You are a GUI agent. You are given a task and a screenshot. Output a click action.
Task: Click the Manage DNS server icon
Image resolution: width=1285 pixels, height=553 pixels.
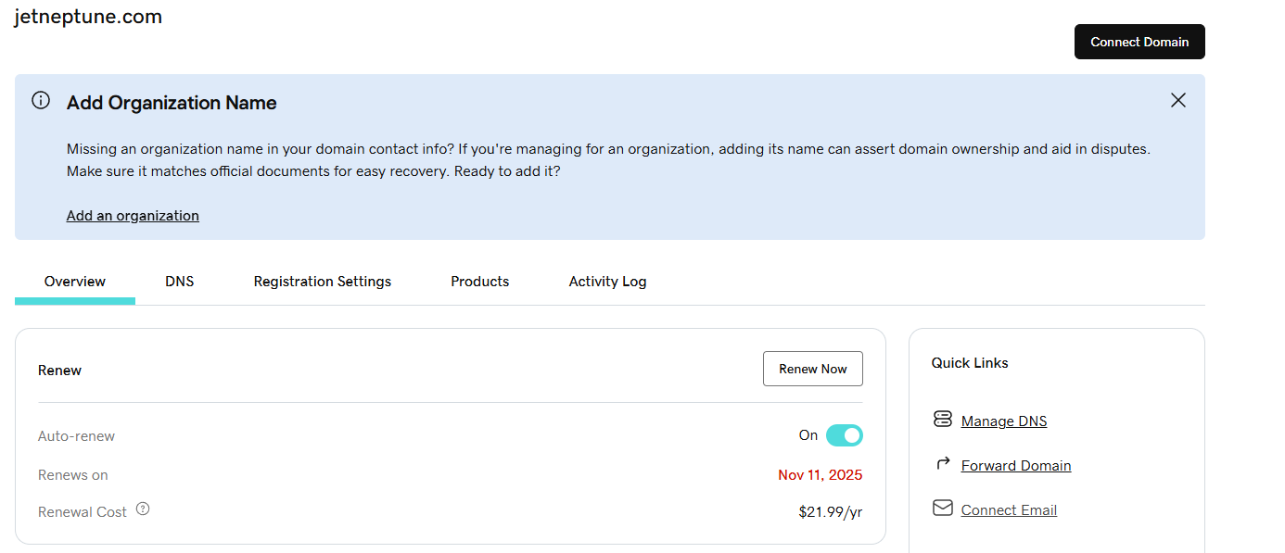(x=943, y=420)
